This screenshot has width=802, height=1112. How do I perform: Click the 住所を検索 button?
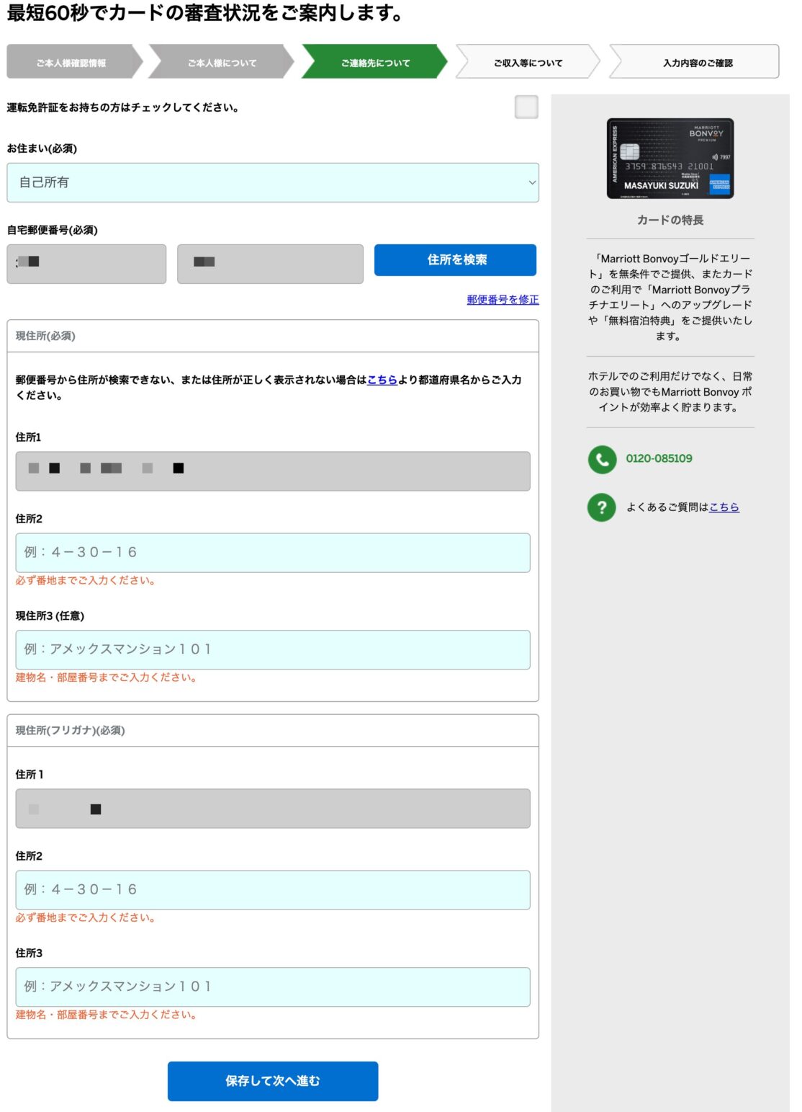pos(455,260)
